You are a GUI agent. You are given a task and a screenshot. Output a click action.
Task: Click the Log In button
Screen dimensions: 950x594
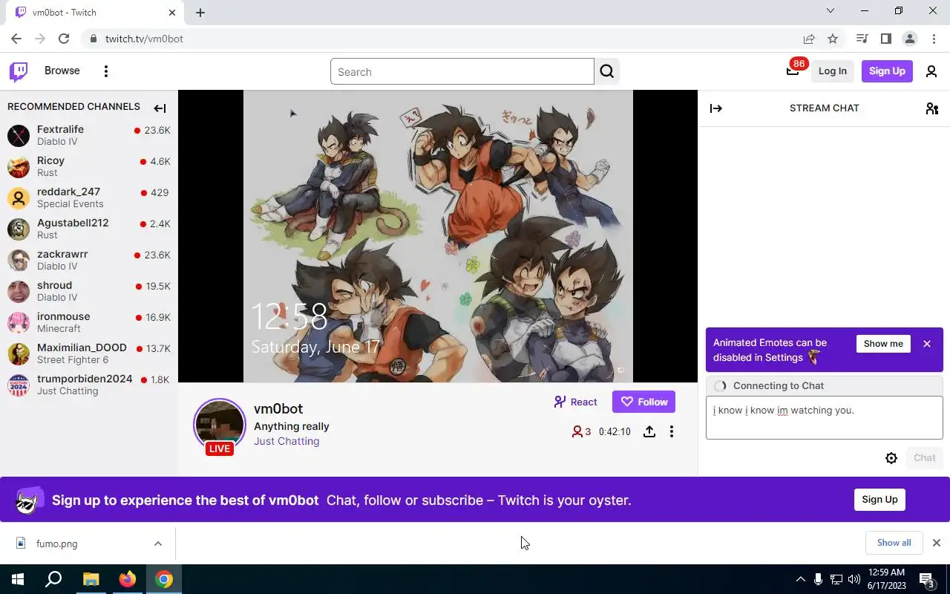(x=832, y=71)
